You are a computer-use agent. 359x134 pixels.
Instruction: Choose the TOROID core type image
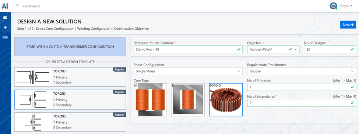pos(226,100)
